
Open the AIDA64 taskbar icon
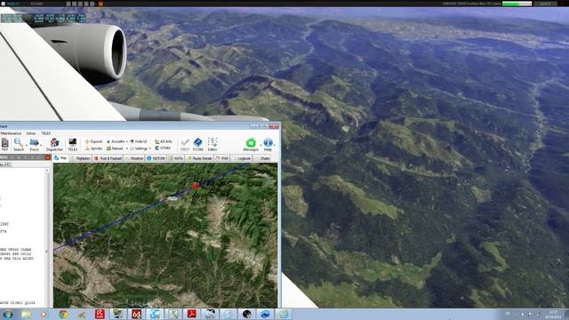coord(136,314)
